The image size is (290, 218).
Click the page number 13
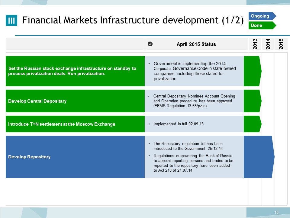click(276, 212)
